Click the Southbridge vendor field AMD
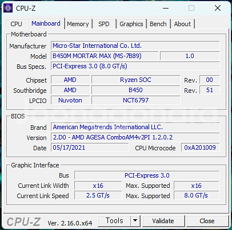The height and width of the screenshot is (230, 232). pos(70,90)
